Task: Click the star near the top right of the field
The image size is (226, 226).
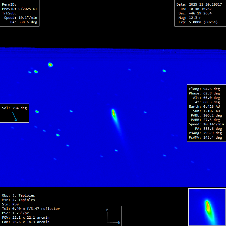Action: click(164, 71)
